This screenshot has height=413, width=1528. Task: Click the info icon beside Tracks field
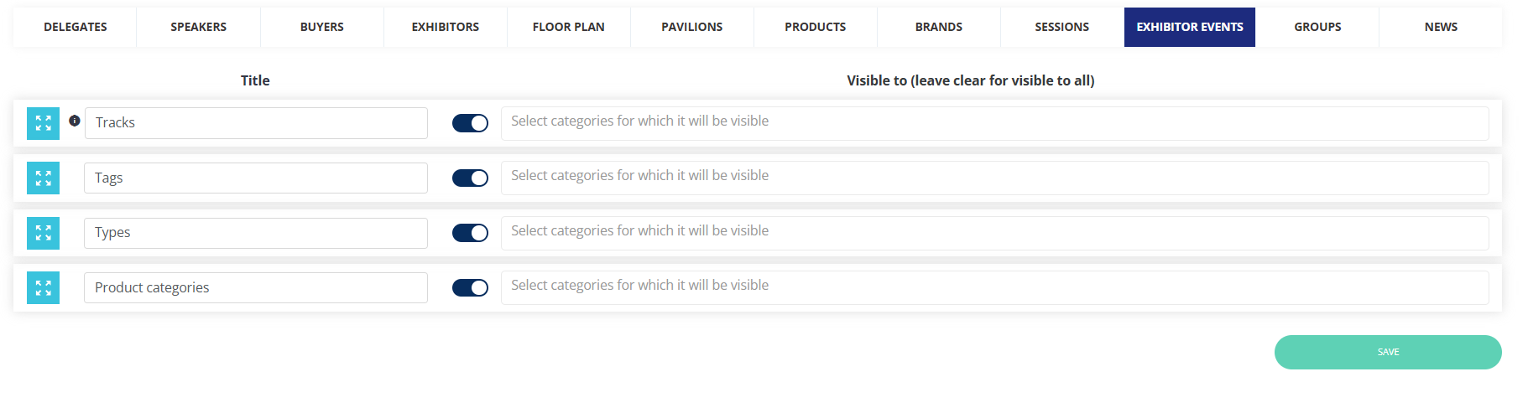coord(75,121)
